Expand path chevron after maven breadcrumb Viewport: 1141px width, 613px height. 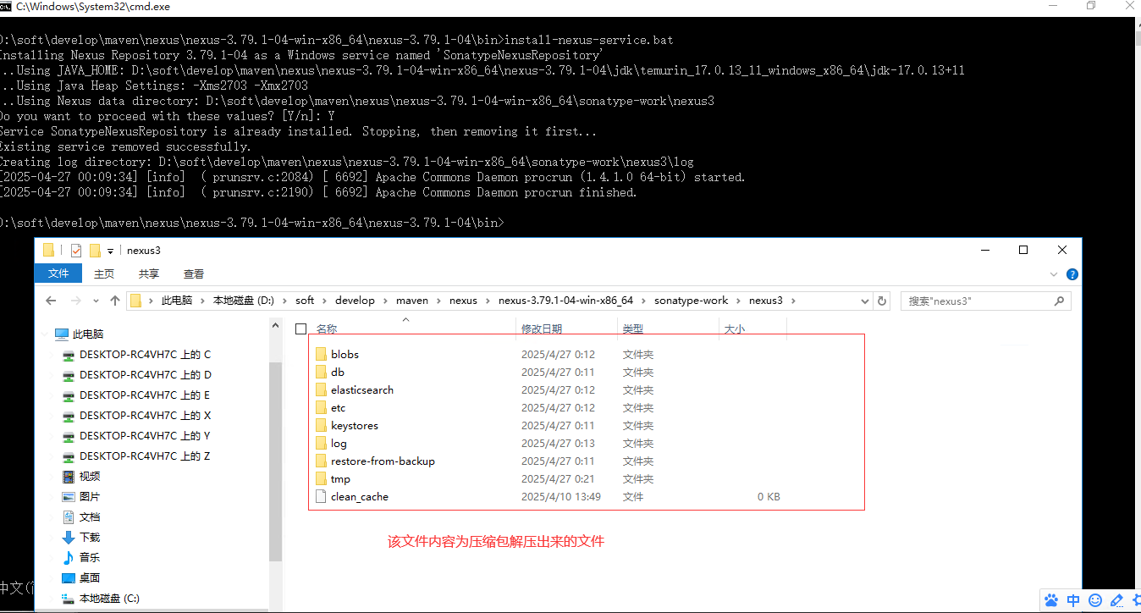[x=439, y=301]
